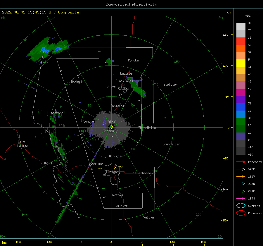Click the strong echo cell northwest of RockyMH
Image resolution: width=263 pixels, height=246 pixels.
58,49
